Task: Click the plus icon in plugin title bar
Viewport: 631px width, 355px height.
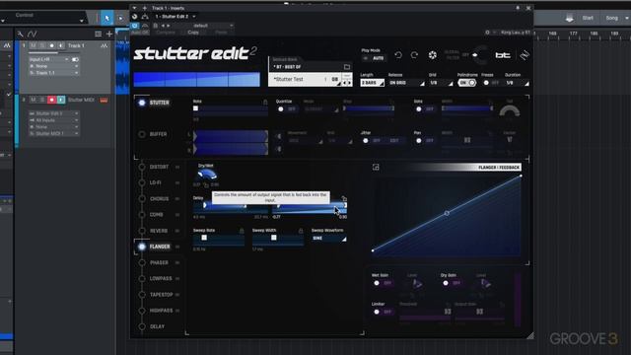Action: tap(145, 8)
